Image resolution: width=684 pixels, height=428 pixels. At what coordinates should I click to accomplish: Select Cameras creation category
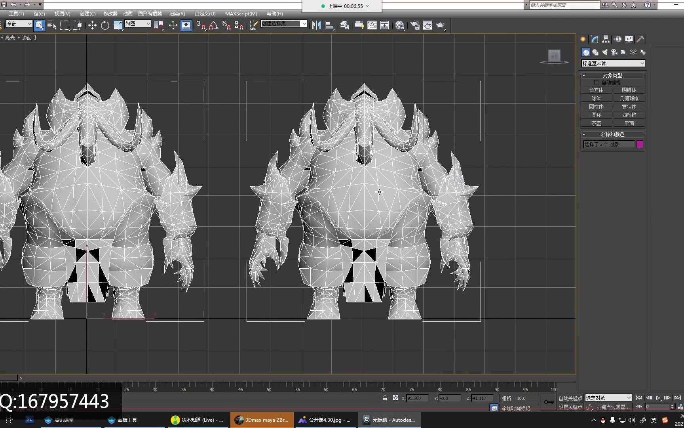pyautogui.click(x=614, y=52)
